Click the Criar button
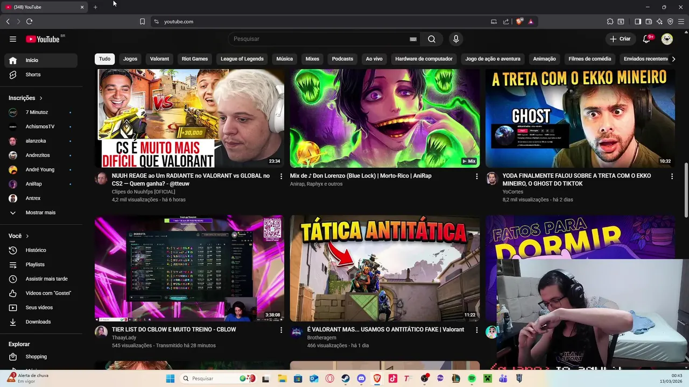This screenshot has height=387, width=689. (620, 39)
